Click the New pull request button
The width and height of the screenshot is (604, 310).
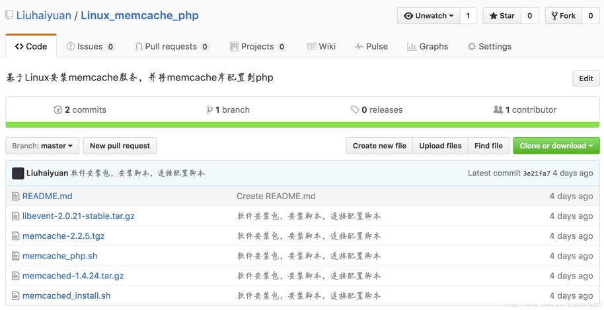[120, 146]
